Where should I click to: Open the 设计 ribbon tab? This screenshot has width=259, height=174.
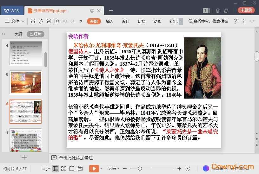point(126,21)
